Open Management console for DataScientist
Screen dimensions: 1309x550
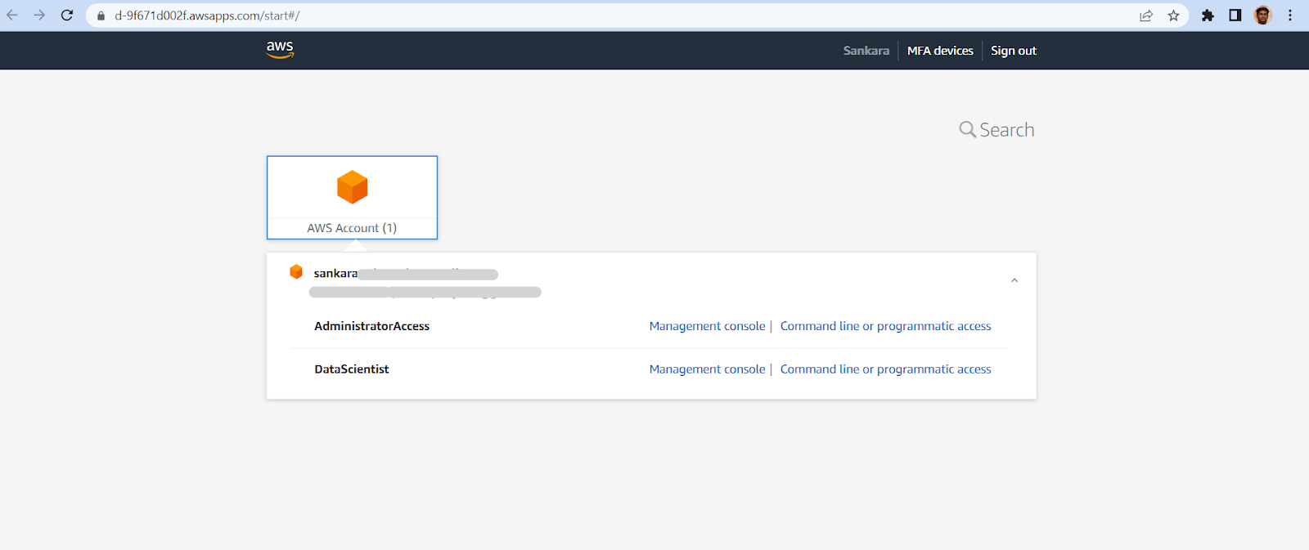click(707, 369)
